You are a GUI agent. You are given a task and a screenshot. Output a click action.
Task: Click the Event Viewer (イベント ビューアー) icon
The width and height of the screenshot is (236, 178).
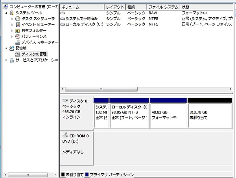tap(18, 24)
